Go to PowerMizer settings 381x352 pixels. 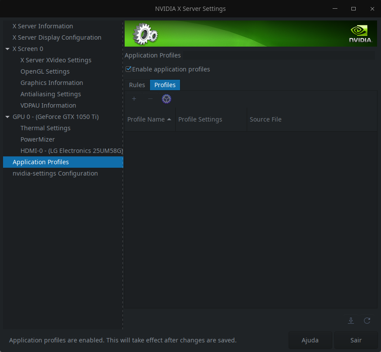point(37,139)
